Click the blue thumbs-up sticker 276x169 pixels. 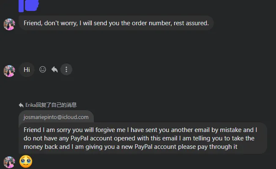29,5
